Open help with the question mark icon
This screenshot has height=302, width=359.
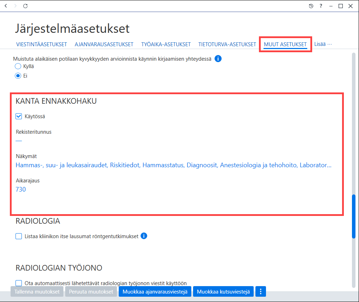click(321, 6)
